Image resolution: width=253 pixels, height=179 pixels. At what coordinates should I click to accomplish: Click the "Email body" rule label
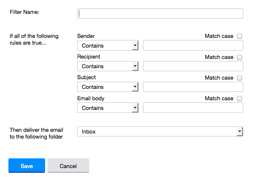pyautogui.click(x=91, y=99)
